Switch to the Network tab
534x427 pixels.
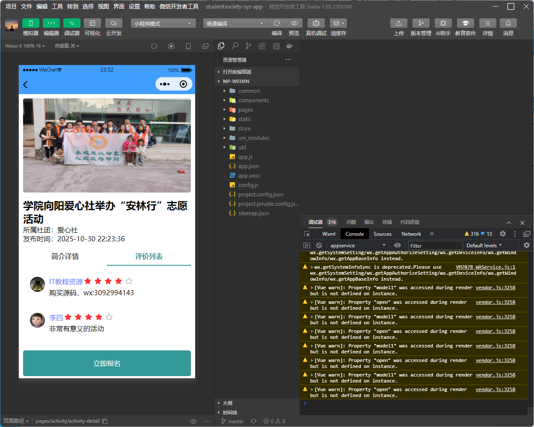coord(411,234)
